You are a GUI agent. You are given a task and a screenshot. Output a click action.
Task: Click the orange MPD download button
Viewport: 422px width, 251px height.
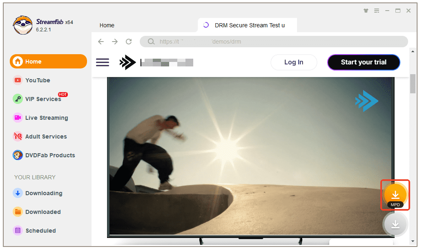(x=395, y=195)
